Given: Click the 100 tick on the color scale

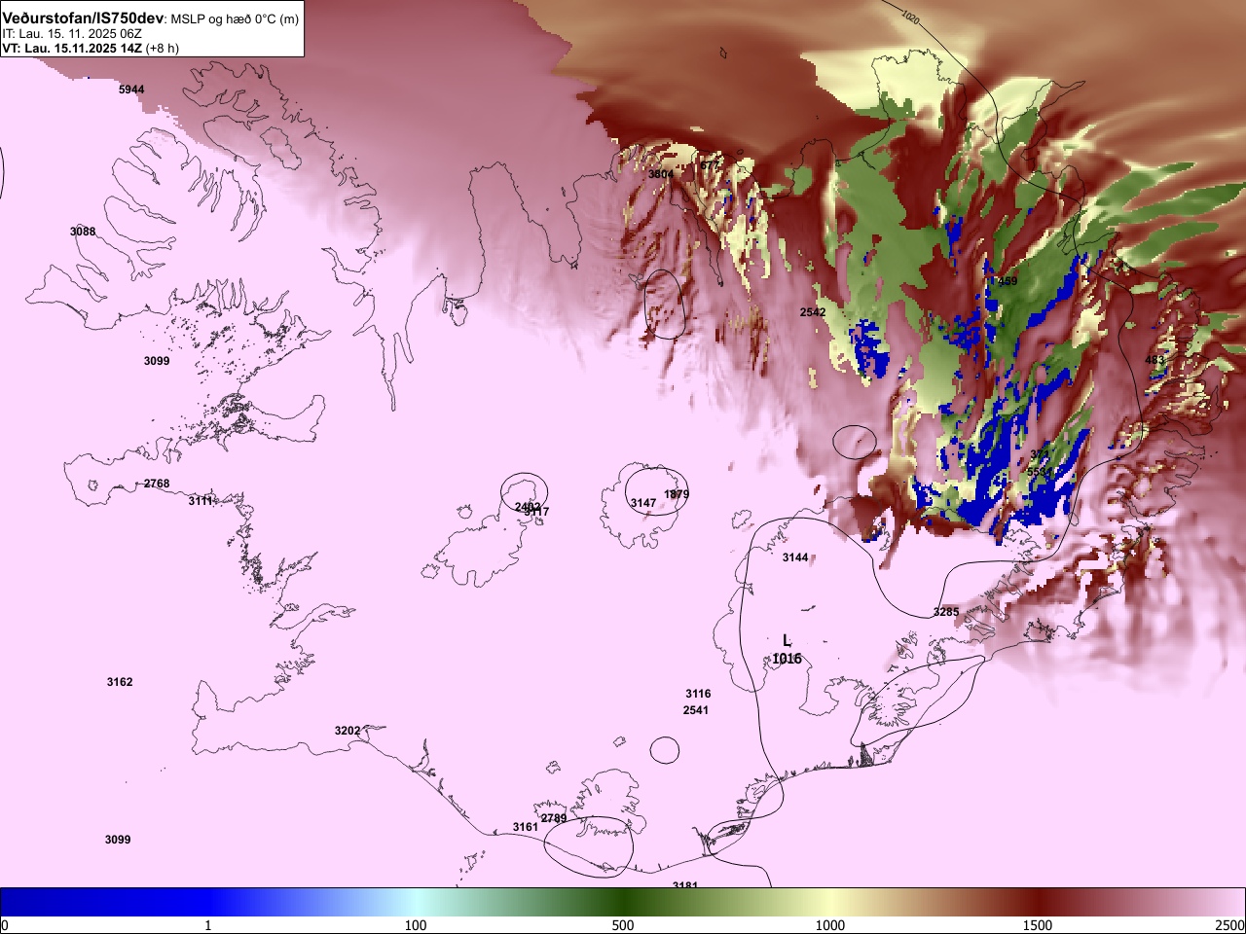Looking at the screenshot, I should (416, 925).
